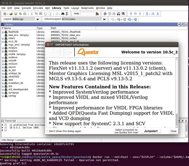Screen dimensions: 189x166
Task: Click 'Reading pref.tcl' line in terminal window
Action: [13, 163]
